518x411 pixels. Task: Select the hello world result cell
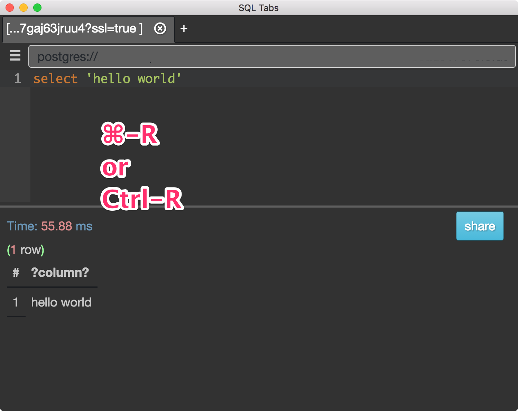point(61,302)
